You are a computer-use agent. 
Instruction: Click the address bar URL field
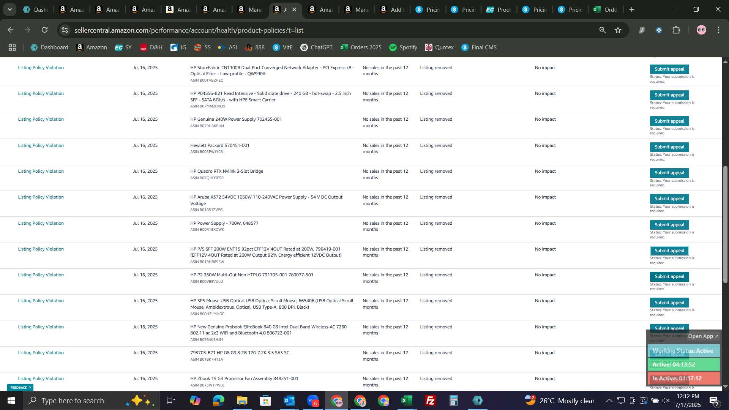pyautogui.click(x=330, y=30)
